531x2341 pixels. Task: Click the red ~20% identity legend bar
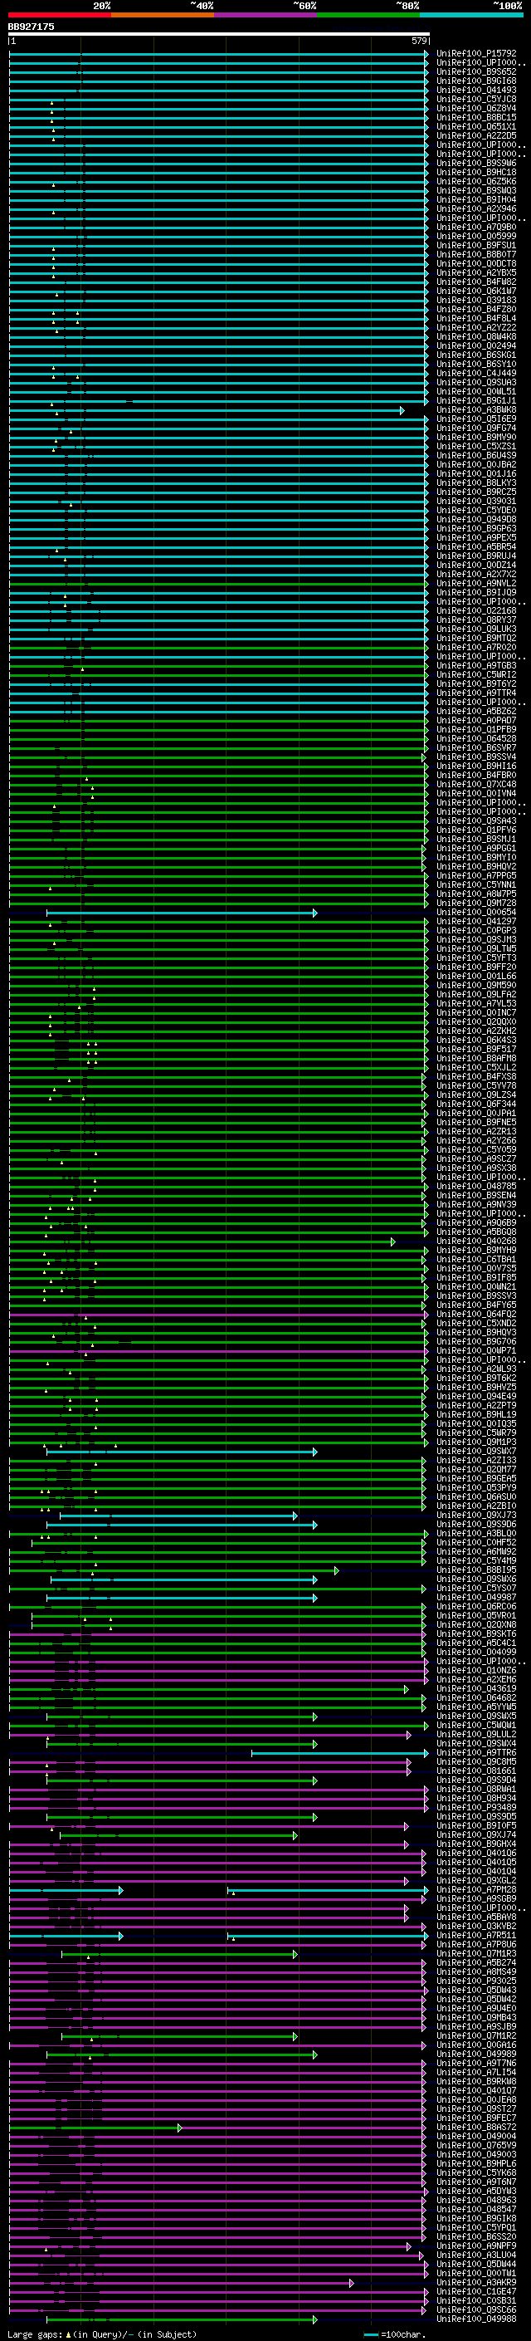[x=59, y=15]
